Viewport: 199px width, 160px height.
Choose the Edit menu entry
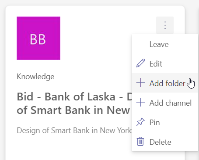[x=165, y=63]
